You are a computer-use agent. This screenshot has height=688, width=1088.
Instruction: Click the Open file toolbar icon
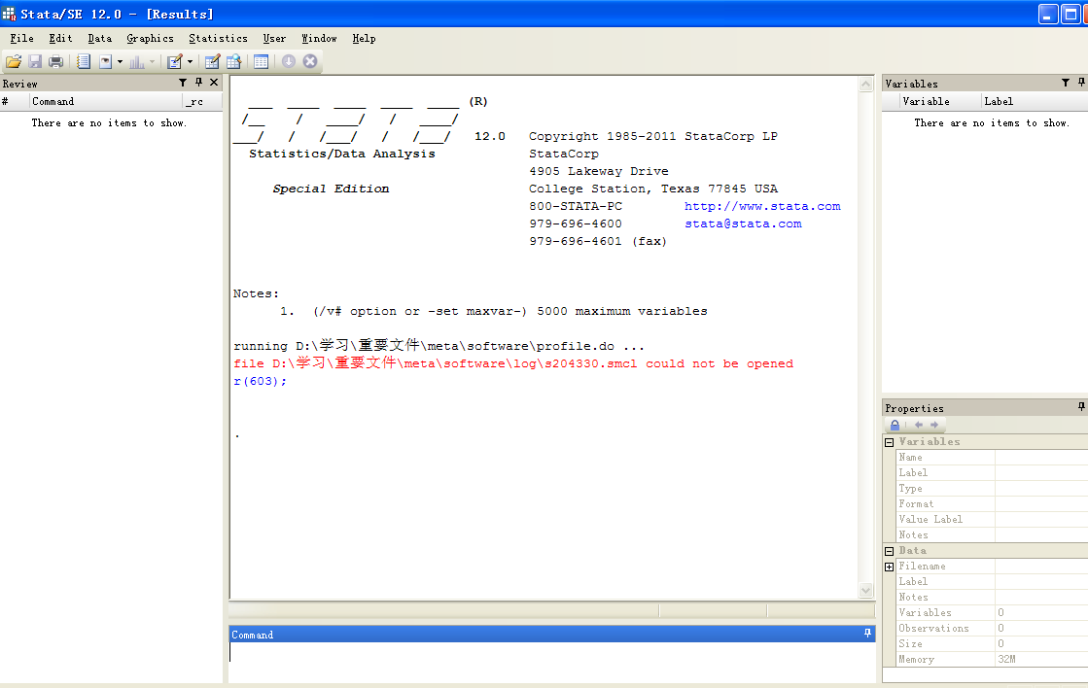click(x=14, y=62)
